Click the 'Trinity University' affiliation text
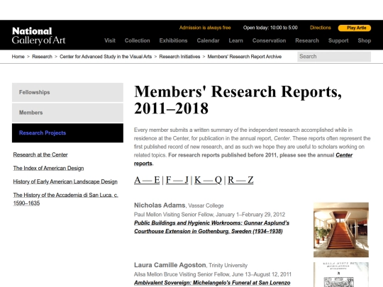 (x=228, y=266)
